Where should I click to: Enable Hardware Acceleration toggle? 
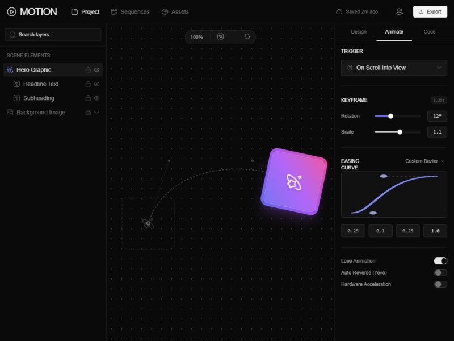point(440,284)
